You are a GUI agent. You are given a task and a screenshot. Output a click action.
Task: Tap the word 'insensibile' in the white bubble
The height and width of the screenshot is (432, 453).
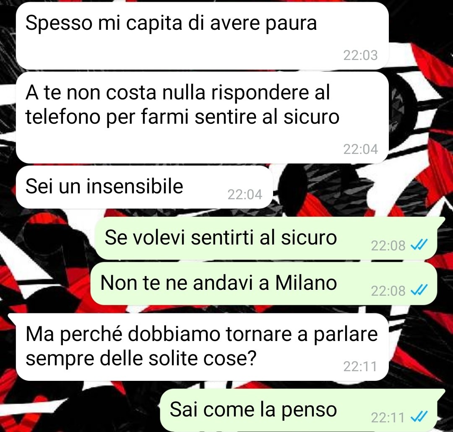[x=135, y=186]
